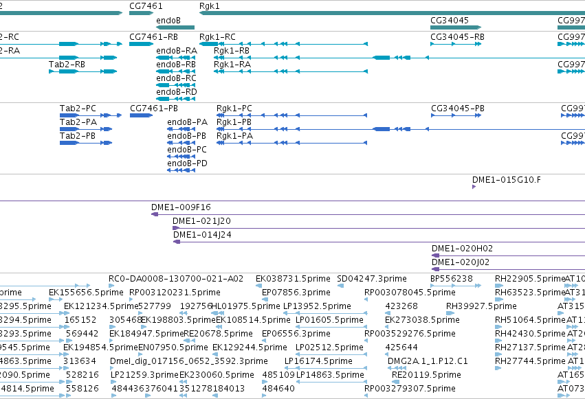Click SD04247.3prime EST

tap(372, 279)
